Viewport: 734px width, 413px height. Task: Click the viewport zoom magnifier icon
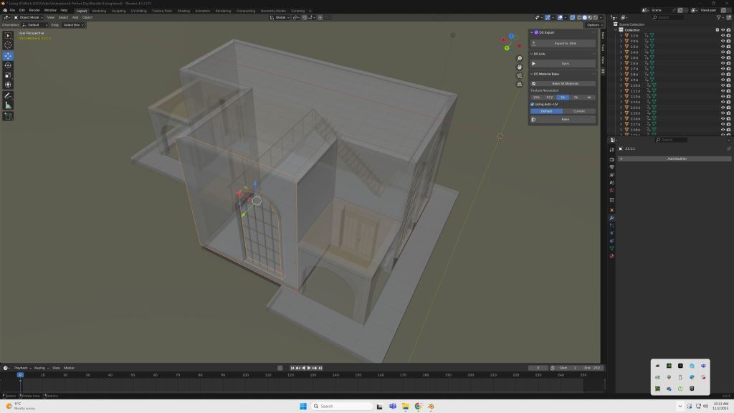[x=520, y=58]
